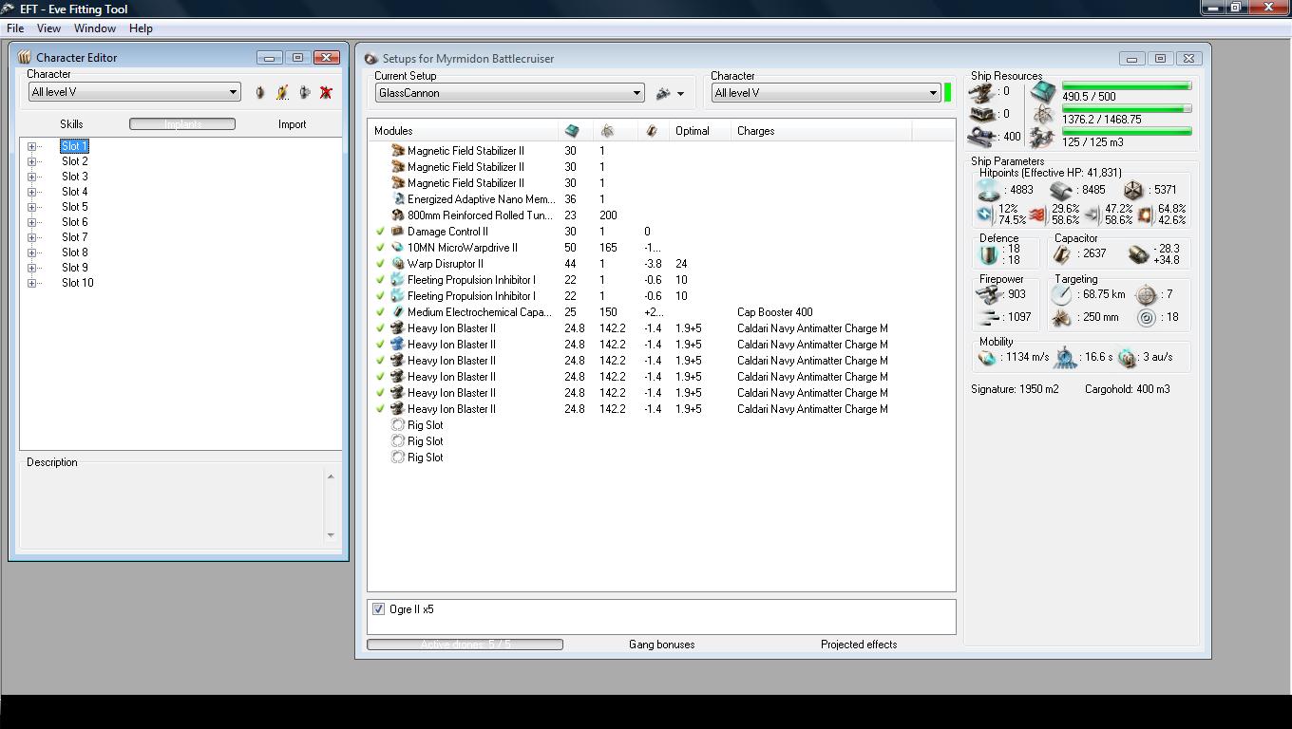This screenshot has width=1292, height=729.
Task: Click the copy character icon in Character Editor
Action: click(304, 92)
